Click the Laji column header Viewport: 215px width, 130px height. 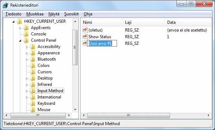(144, 22)
